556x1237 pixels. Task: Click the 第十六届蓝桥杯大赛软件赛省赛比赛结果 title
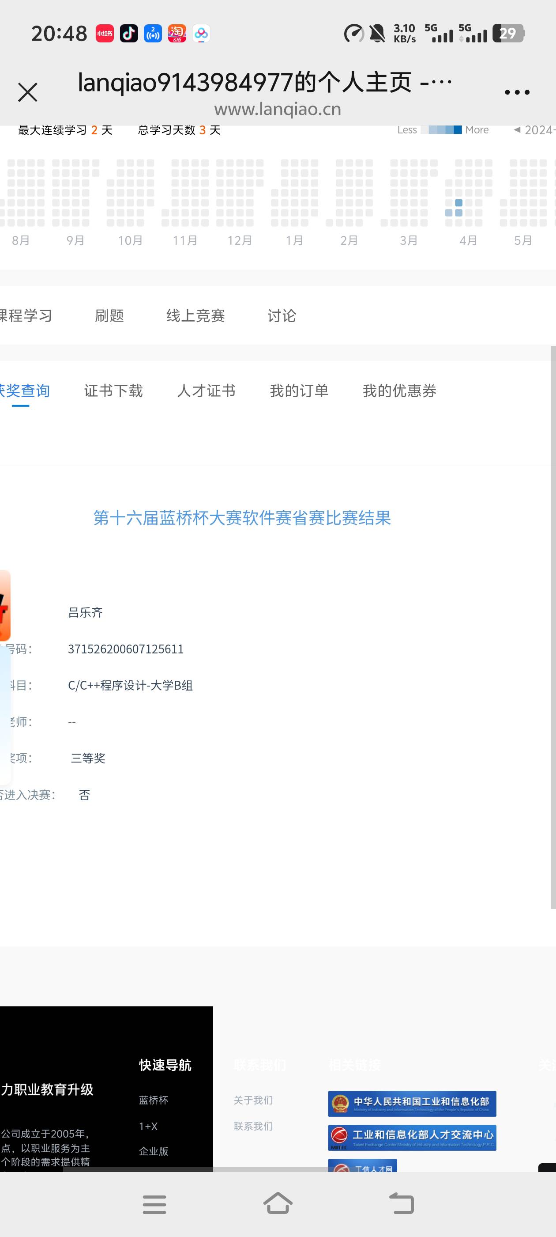point(242,518)
